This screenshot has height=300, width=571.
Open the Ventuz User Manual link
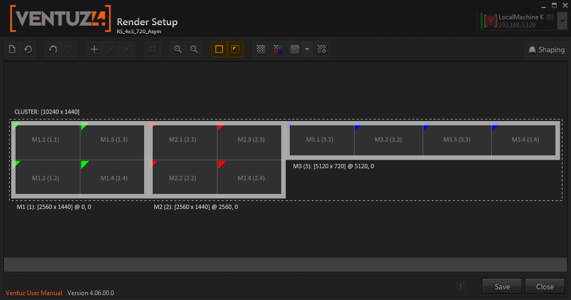(x=34, y=293)
